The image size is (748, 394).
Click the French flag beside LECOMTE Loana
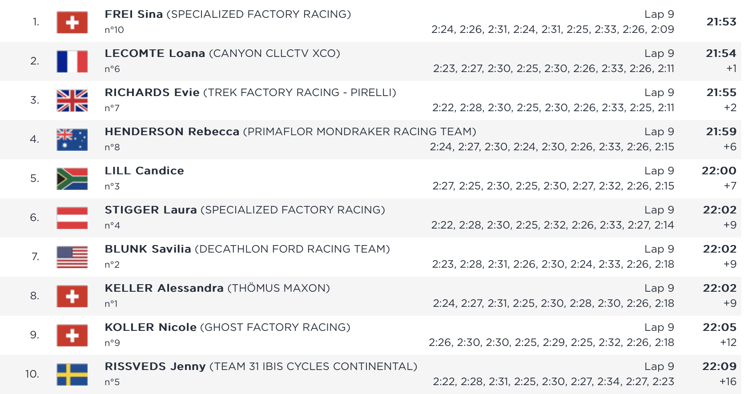pos(72,61)
